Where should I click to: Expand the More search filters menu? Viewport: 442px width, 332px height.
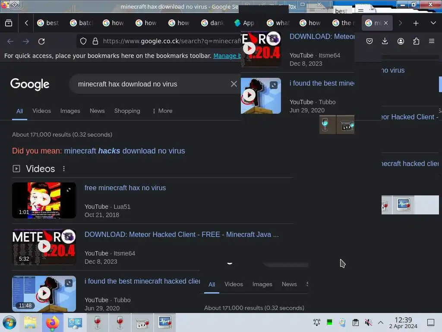tap(162, 111)
